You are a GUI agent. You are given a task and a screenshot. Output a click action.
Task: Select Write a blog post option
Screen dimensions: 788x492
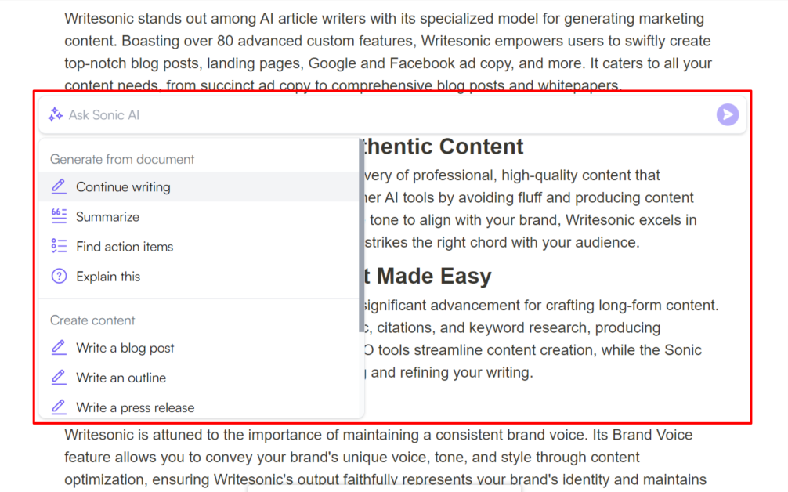pyautogui.click(x=199, y=348)
